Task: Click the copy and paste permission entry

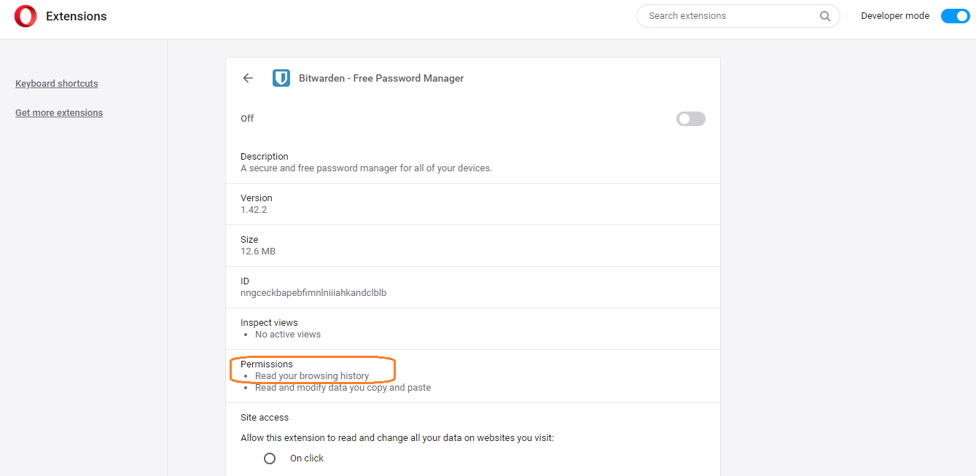Action: point(343,388)
